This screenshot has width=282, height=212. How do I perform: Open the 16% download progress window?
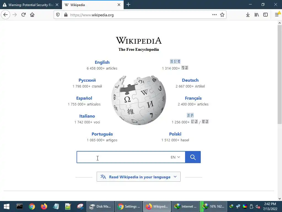[213, 206]
